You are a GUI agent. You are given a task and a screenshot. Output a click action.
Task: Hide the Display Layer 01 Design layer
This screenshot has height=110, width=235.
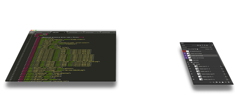click(x=185, y=53)
